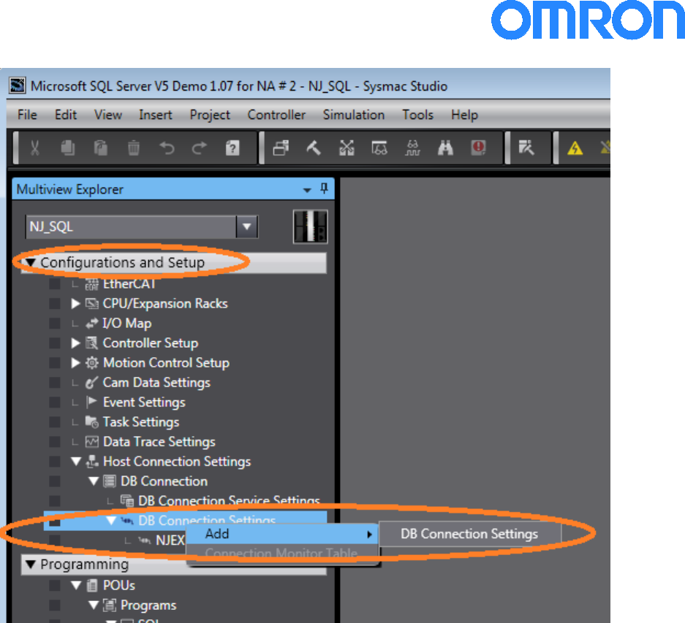Open the Multiview Explorer panel options arrow
This screenshot has height=623, width=685.
coord(307,190)
